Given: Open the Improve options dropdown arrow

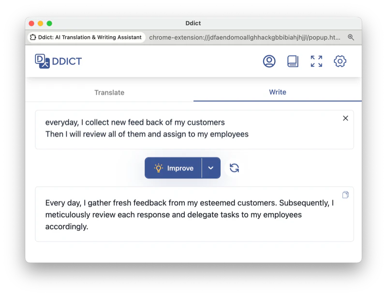Looking at the screenshot, I should [x=211, y=168].
